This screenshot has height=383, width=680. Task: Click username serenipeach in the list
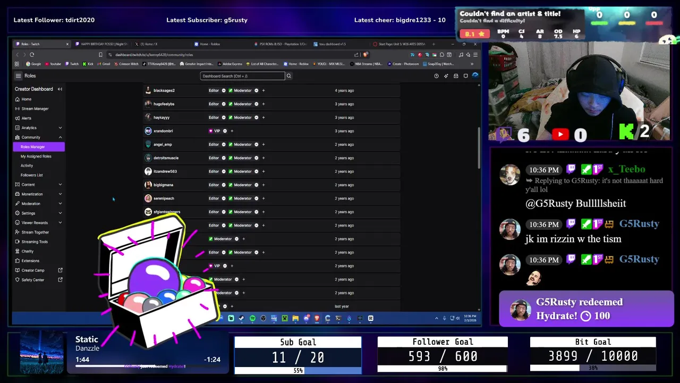pos(164,198)
